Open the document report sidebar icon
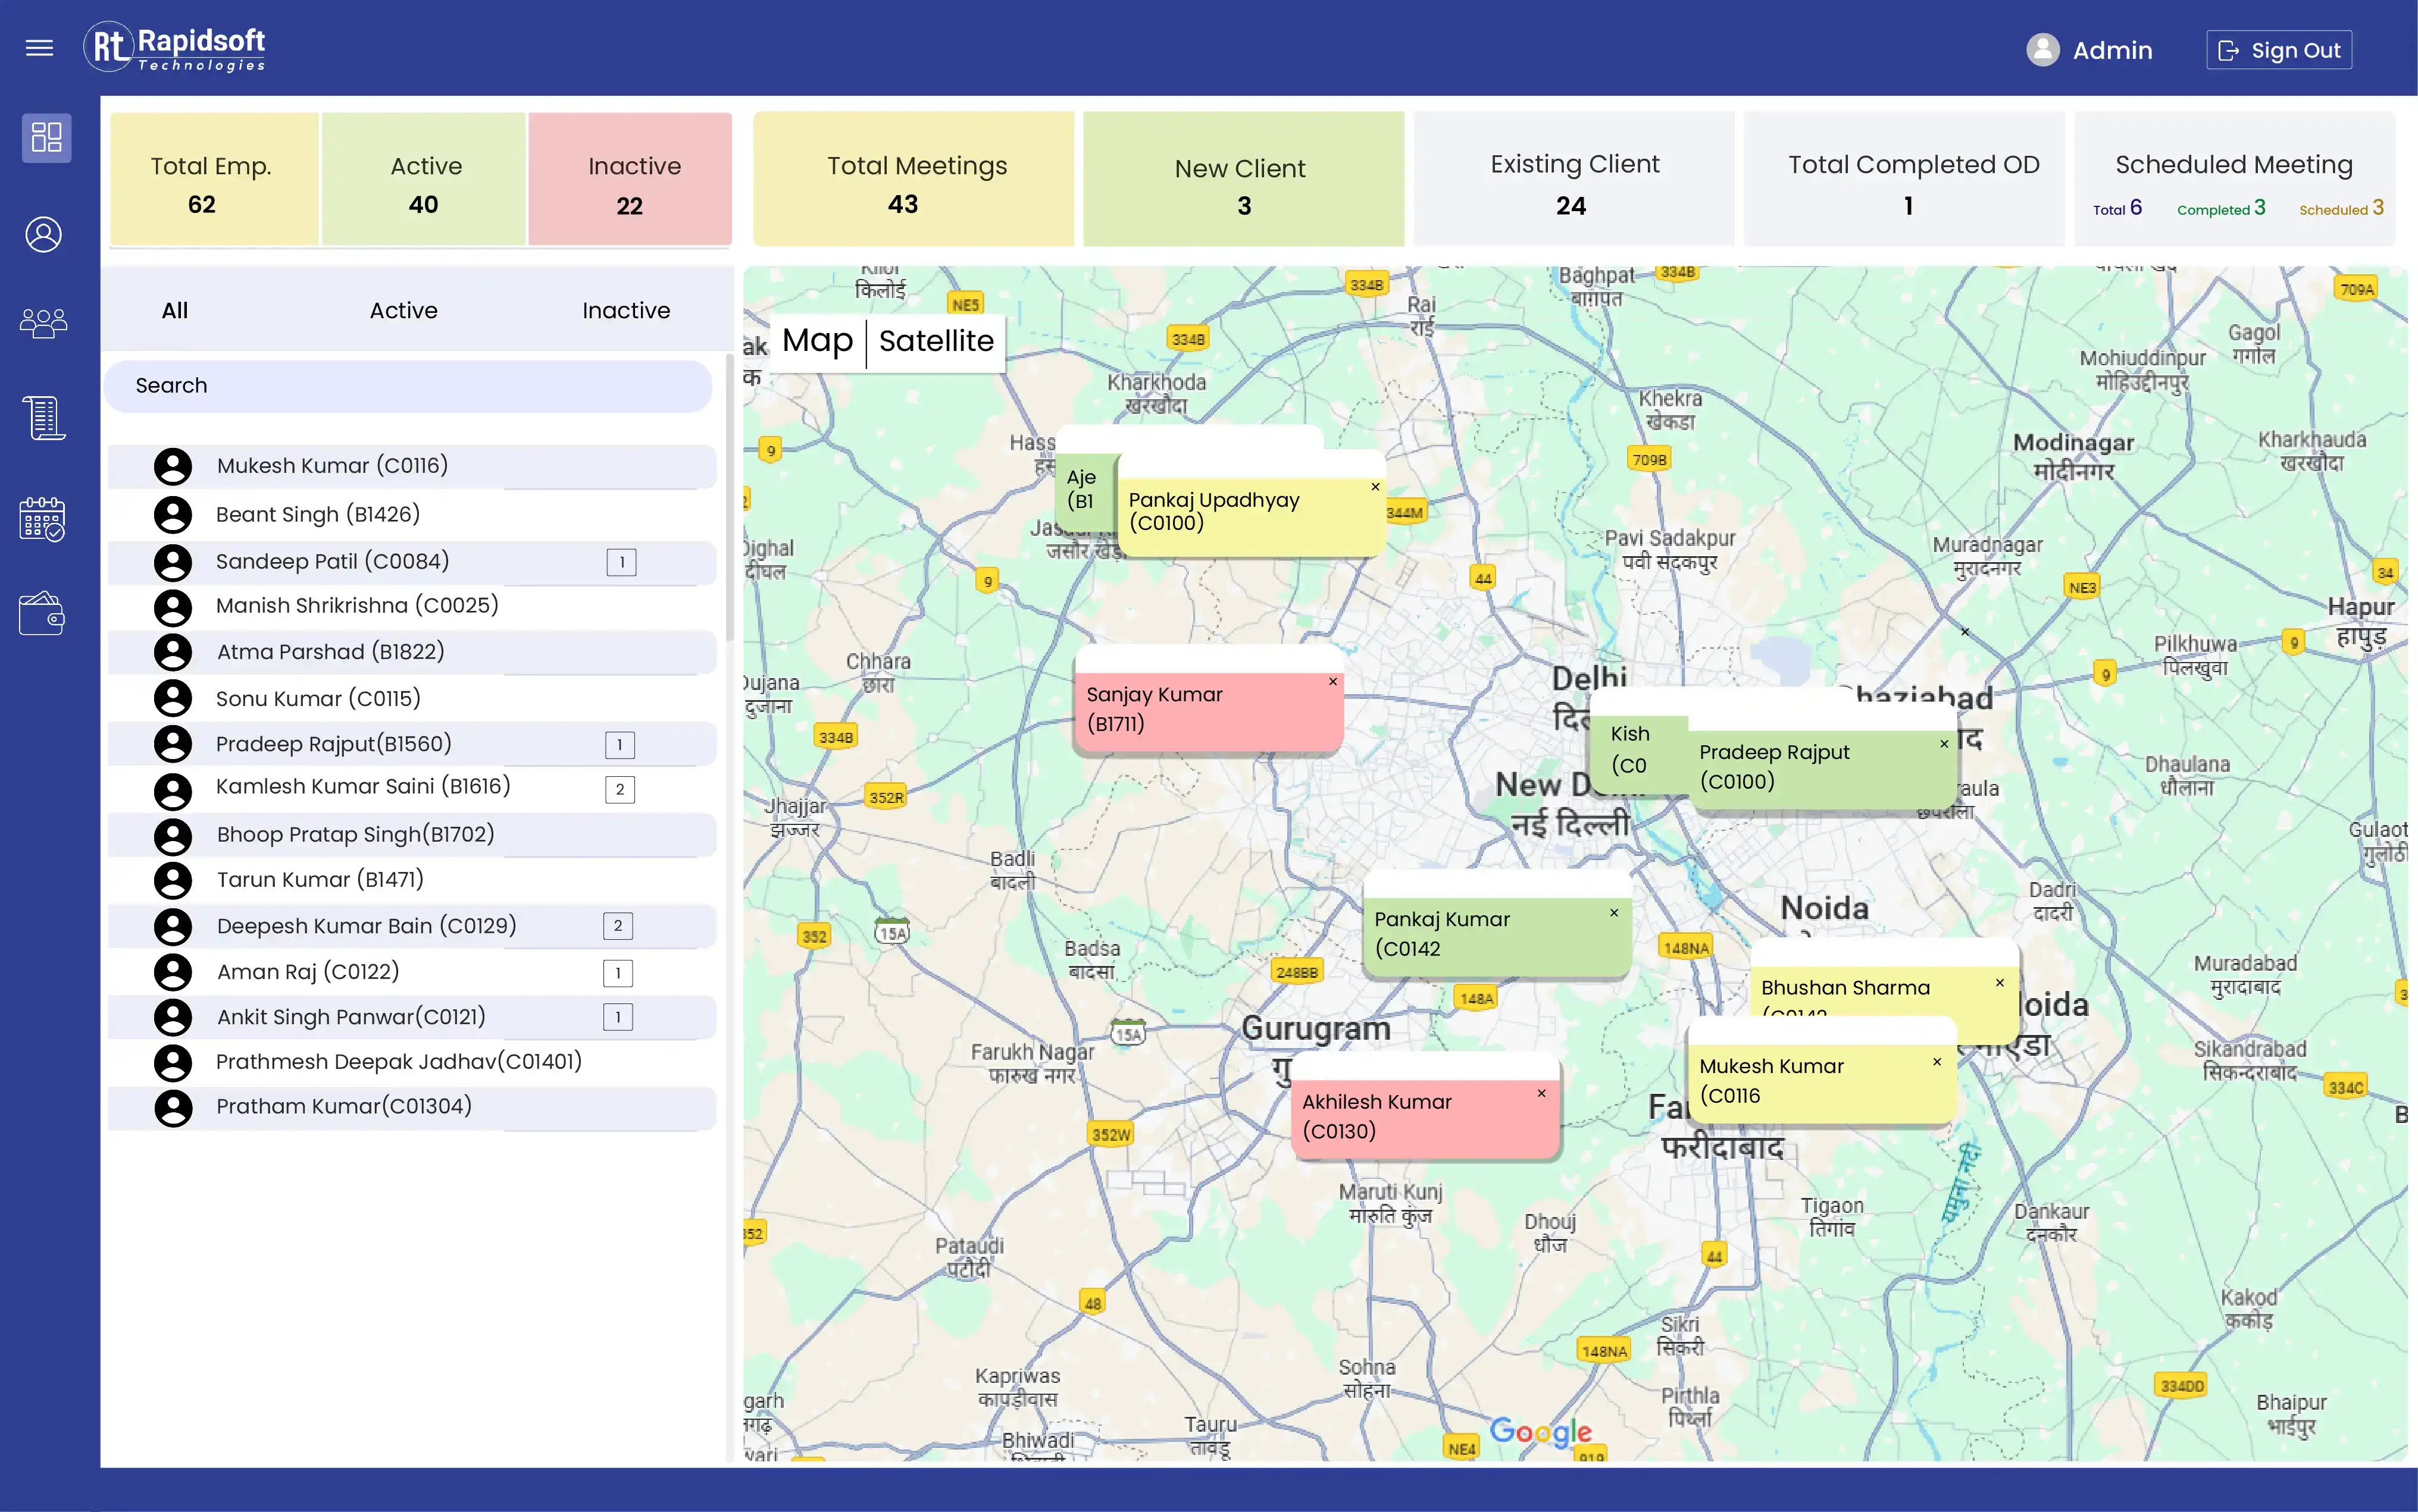Screen dimensions: 2418x1512 (x=44, y=418)
